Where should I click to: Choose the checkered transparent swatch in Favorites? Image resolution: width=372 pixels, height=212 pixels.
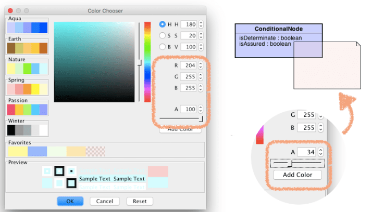click(x=95, y=151)
